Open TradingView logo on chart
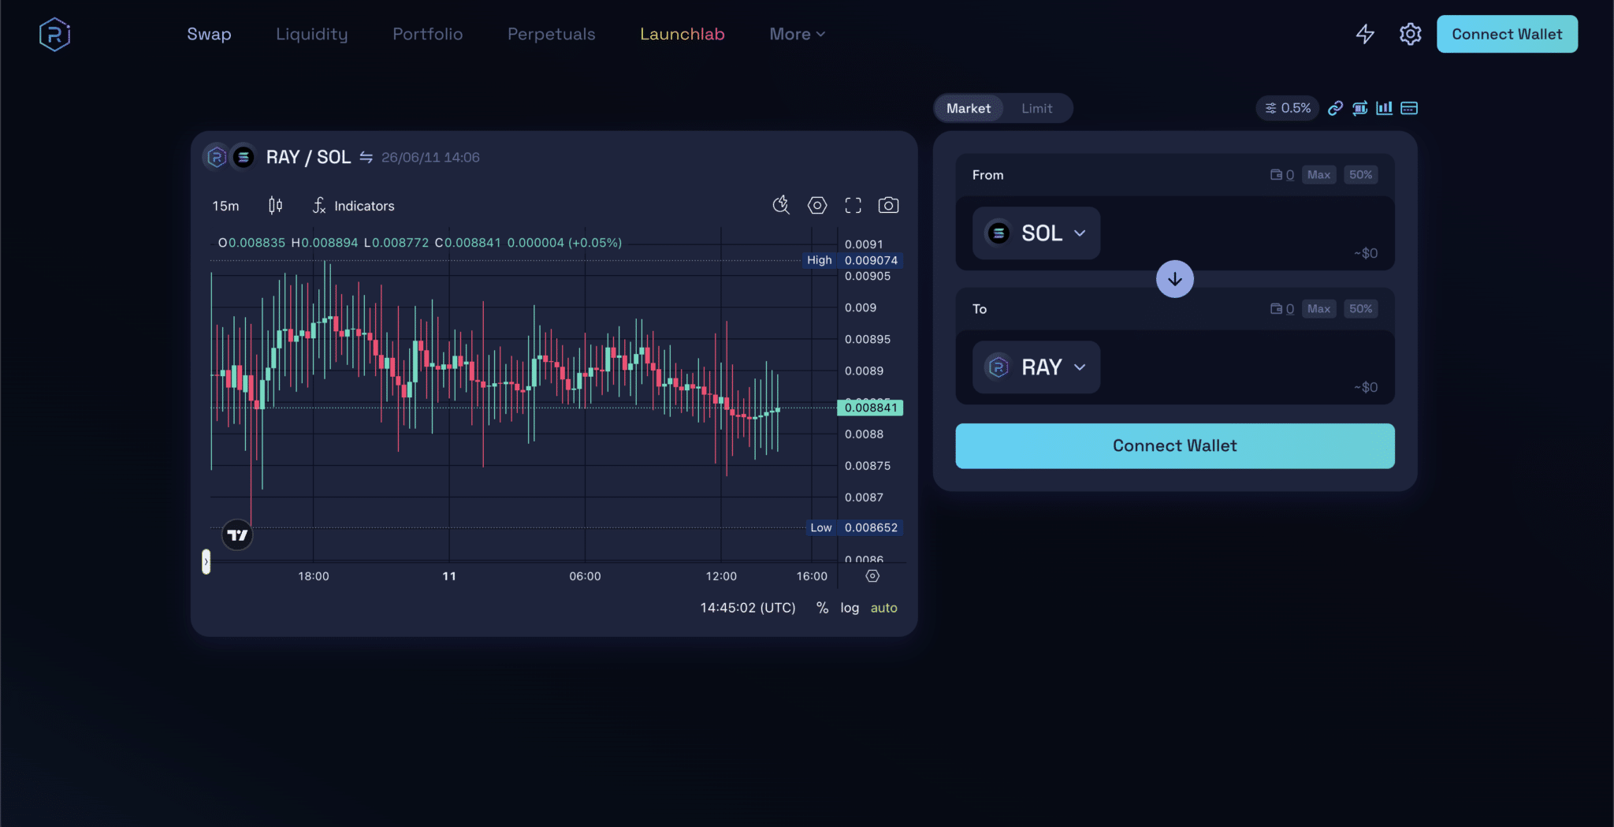 pos(237,535)
